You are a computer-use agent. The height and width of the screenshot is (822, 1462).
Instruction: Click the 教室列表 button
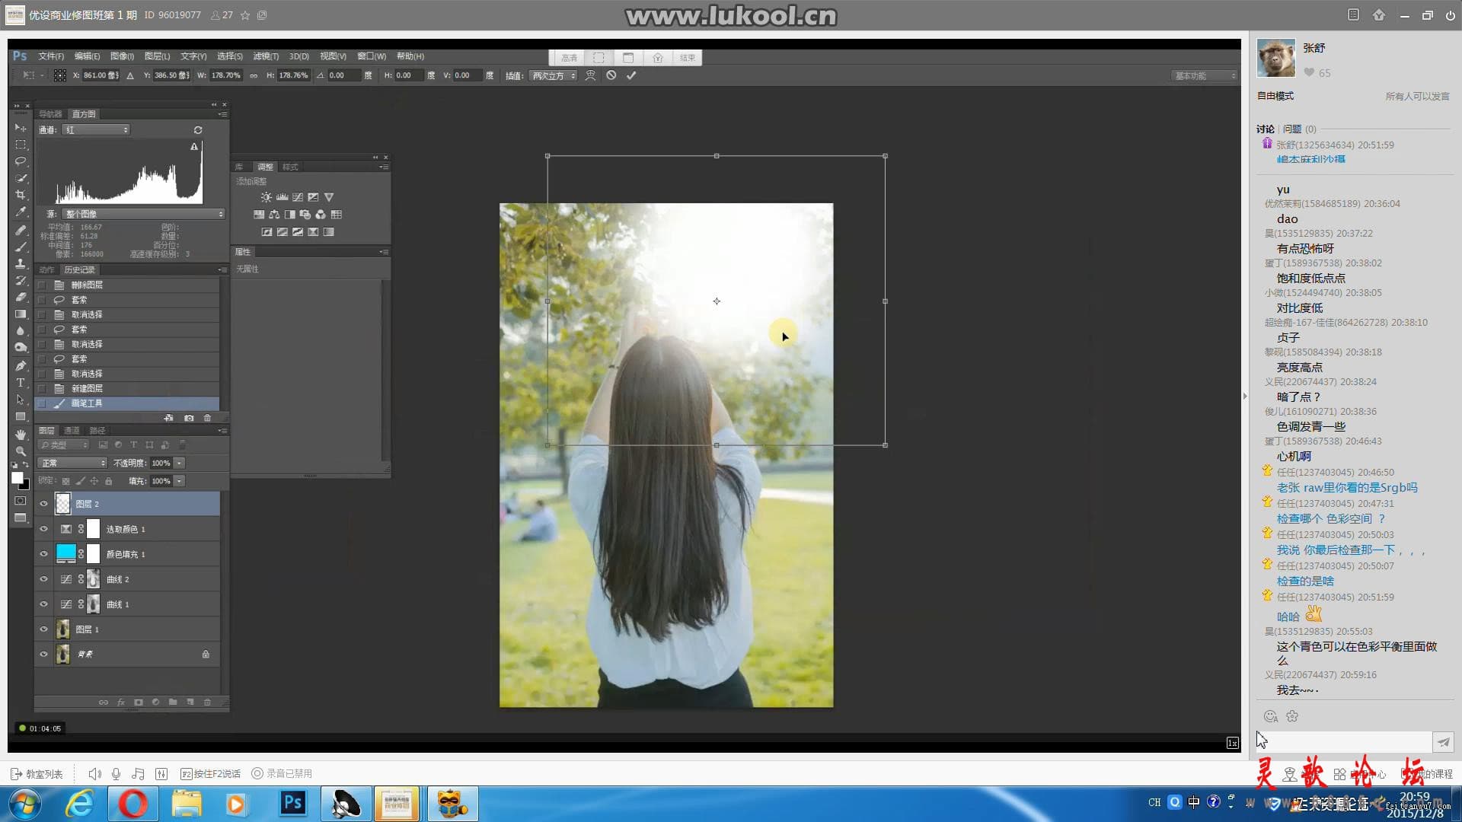pos(37,774)
